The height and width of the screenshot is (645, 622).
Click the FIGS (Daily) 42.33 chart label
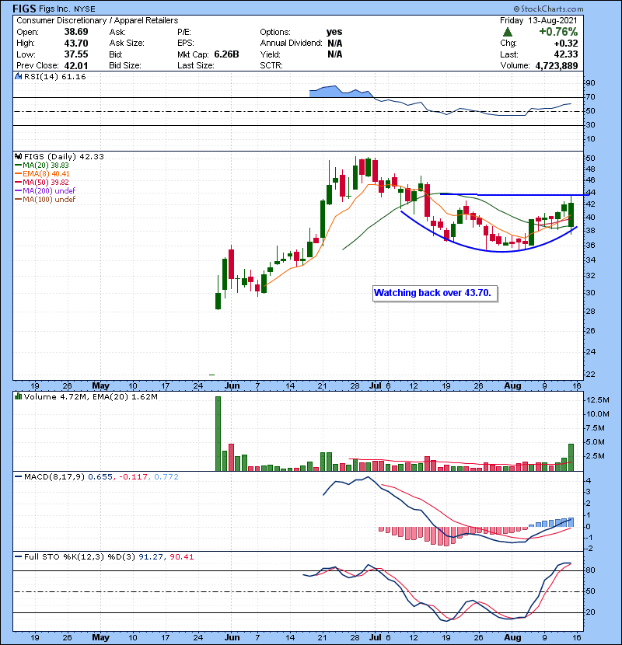click(x=64, y=156)
